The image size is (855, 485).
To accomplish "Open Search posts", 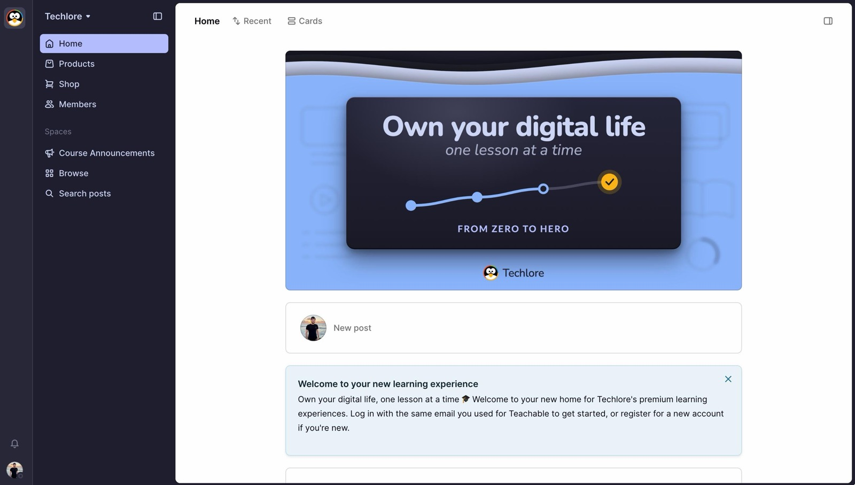I will click(104, 194).
